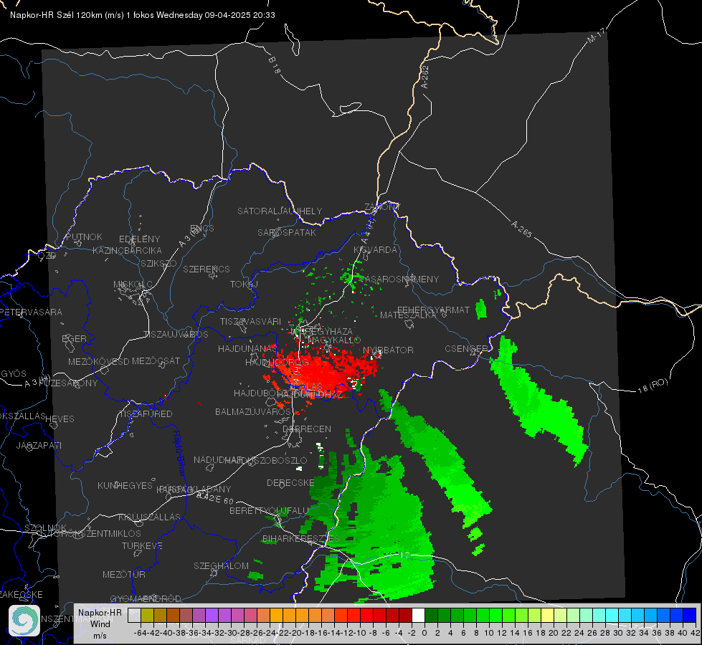The height and width of the screenshot is (645, 702).
Task: Click the PÉTERVÁSÁRA city label
Action: click(x=32, y=312)
